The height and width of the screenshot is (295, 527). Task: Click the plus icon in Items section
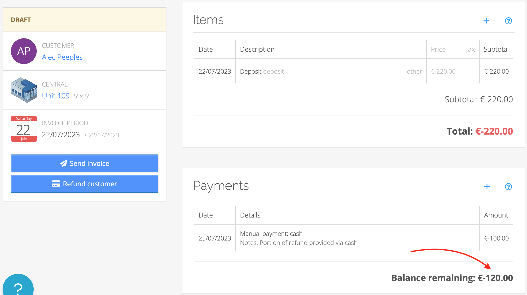pyautogui.click(x=486, y=21)
